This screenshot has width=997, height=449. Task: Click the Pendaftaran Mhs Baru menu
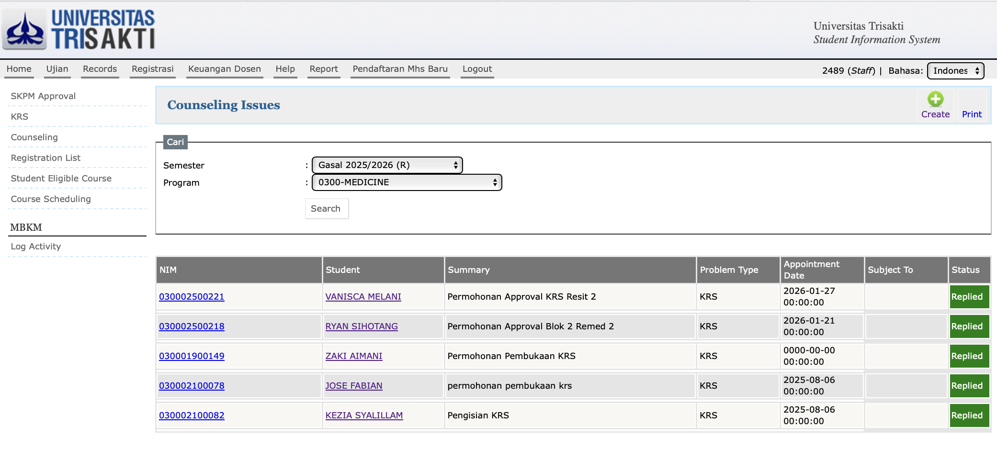coord(400,69)
